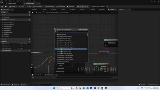This screenshot has width=160, height=90.
Task: Toggle the Context Sensitive checkbox
Action: pyautogui.click(x=77, y=29)
